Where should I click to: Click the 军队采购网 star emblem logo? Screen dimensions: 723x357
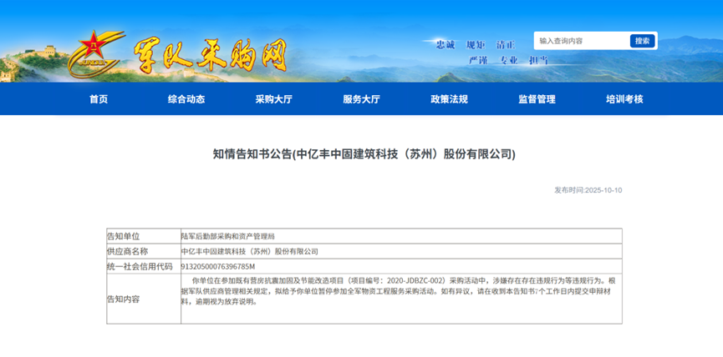click(96, 53)
